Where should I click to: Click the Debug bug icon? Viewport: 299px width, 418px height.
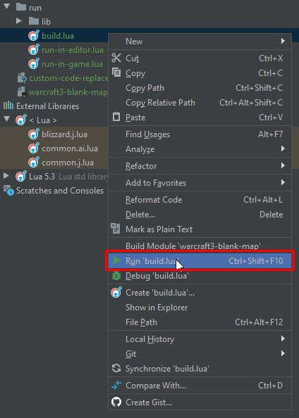pos(116,275)
